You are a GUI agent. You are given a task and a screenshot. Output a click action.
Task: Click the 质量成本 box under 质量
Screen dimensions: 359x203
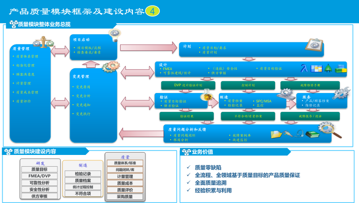point(125,183)
